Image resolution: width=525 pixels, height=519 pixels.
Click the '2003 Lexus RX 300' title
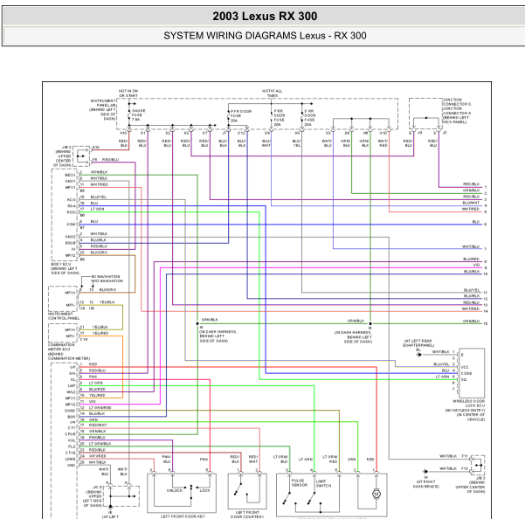click(x=265, y=17)
